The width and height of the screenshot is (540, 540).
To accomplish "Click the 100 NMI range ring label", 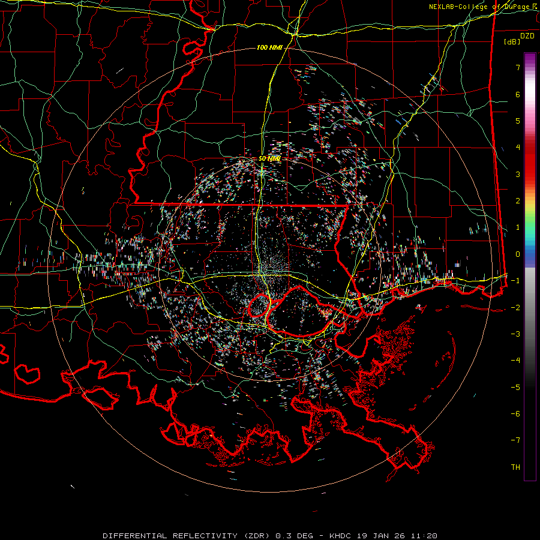I will click(269, 47).
